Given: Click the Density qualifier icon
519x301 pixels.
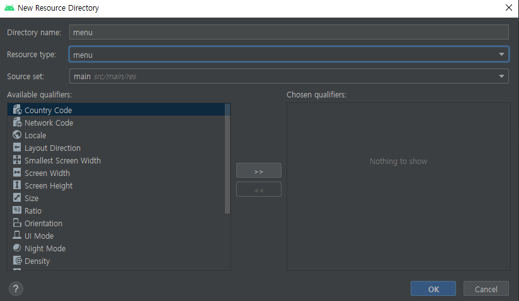Looking at the screenshot, I should (17, 260).
